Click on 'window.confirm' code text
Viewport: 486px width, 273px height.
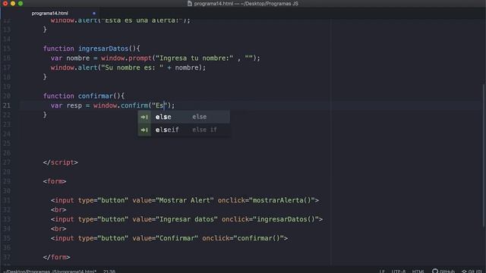[x=121, y=105]
